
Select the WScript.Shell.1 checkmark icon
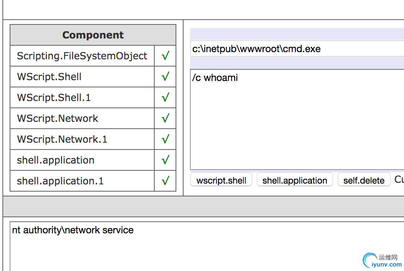[x=165, y=97]
